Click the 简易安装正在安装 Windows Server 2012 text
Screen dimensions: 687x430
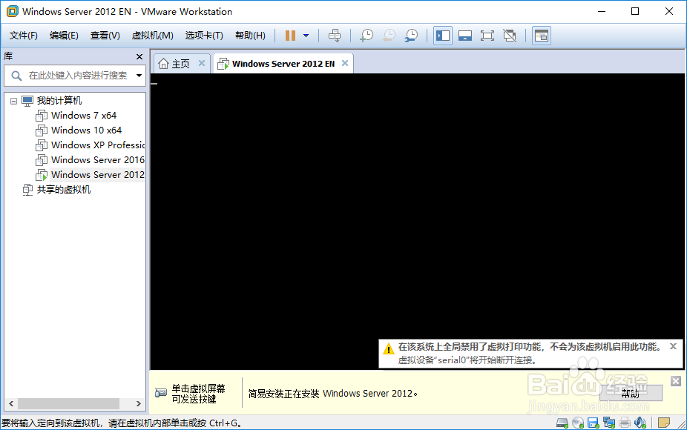(x=332, y=394)
